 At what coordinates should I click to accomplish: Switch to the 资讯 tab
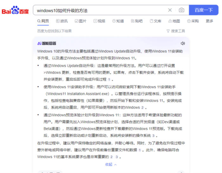(62, 21)
